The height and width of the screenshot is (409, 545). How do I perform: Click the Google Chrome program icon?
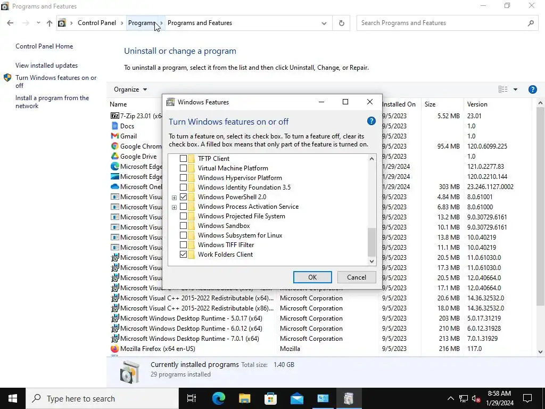click(115, 146)
